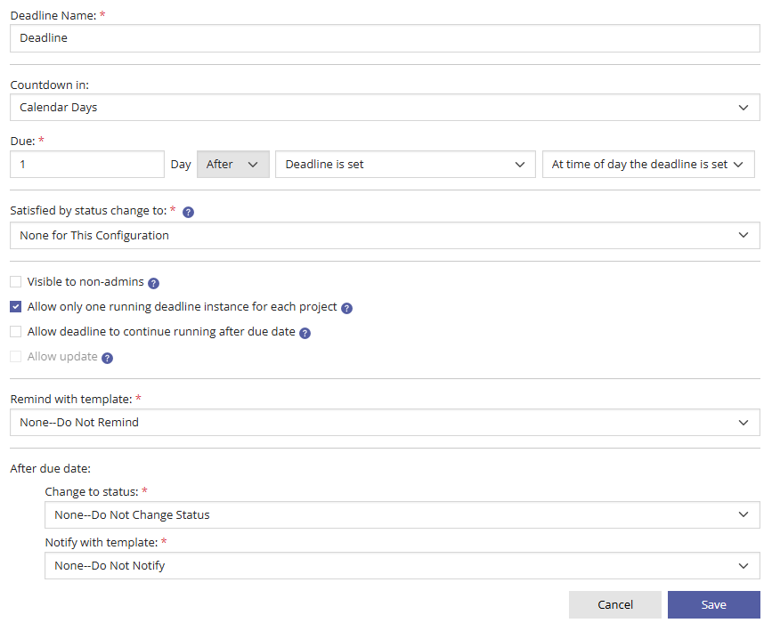Image resolution: width=772 pixels, height=631 pixels.
Task: Expand the Deadline is set dropdown
Action: pyautogui.click(x=405, y=164)
